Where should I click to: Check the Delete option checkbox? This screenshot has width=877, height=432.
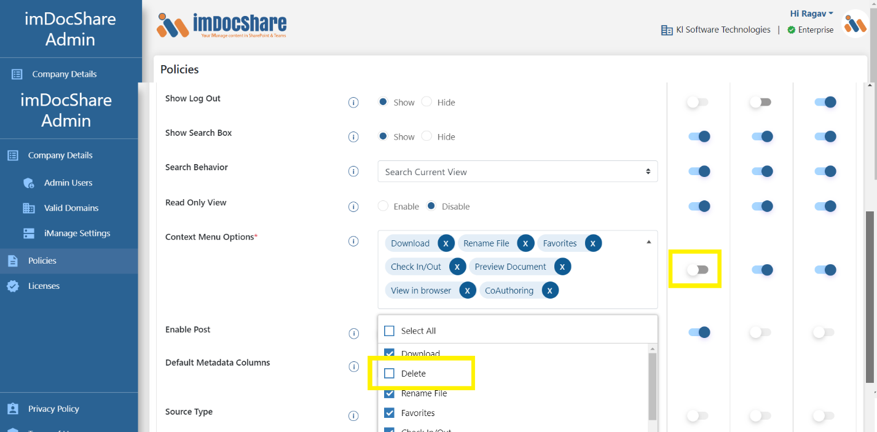[x=389, y=373]
